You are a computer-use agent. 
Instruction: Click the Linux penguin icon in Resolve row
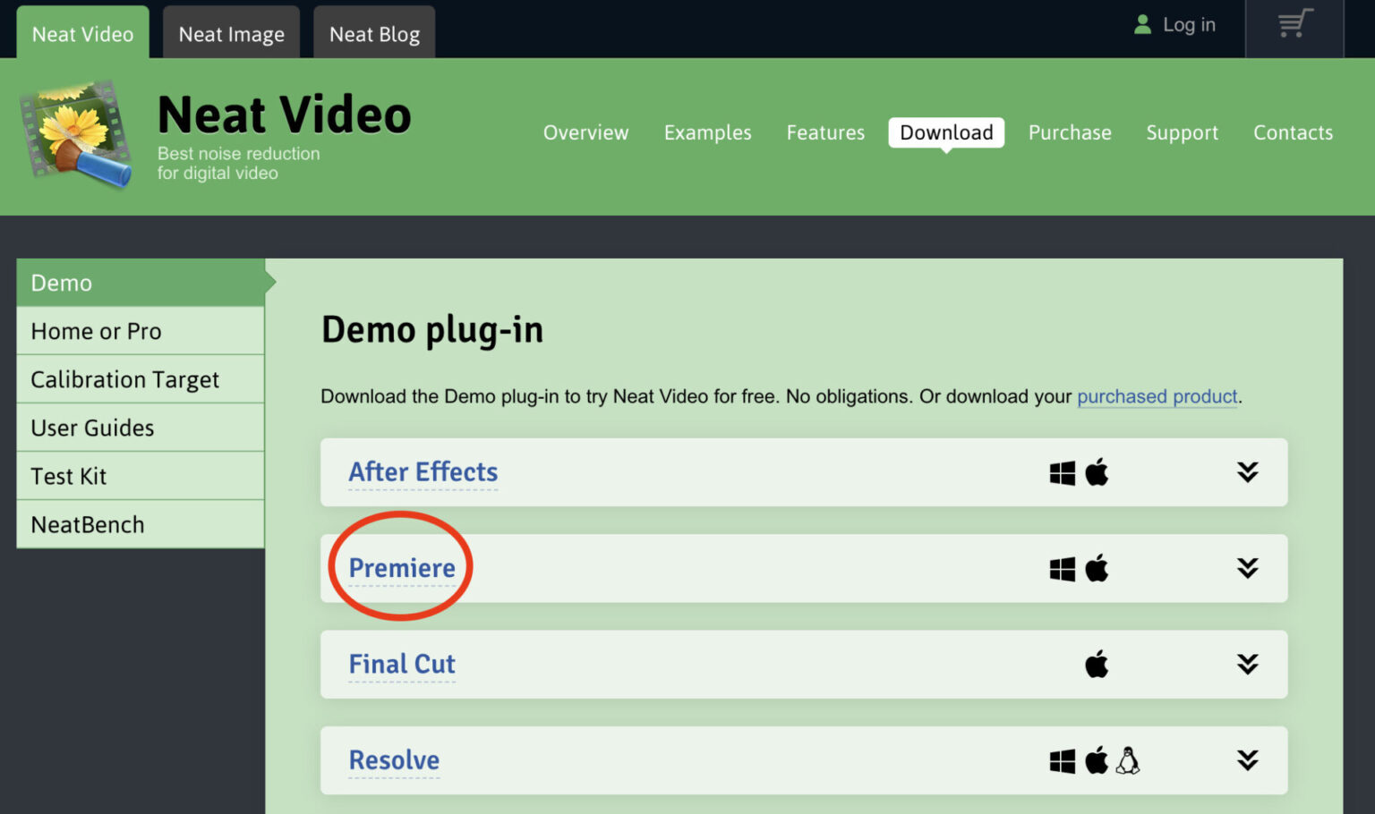tap(1128, 760)
